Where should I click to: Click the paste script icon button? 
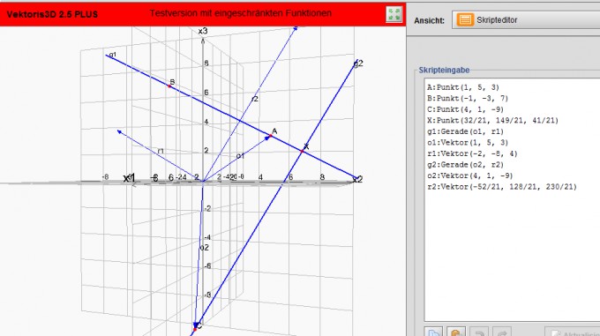coord(456,332)
